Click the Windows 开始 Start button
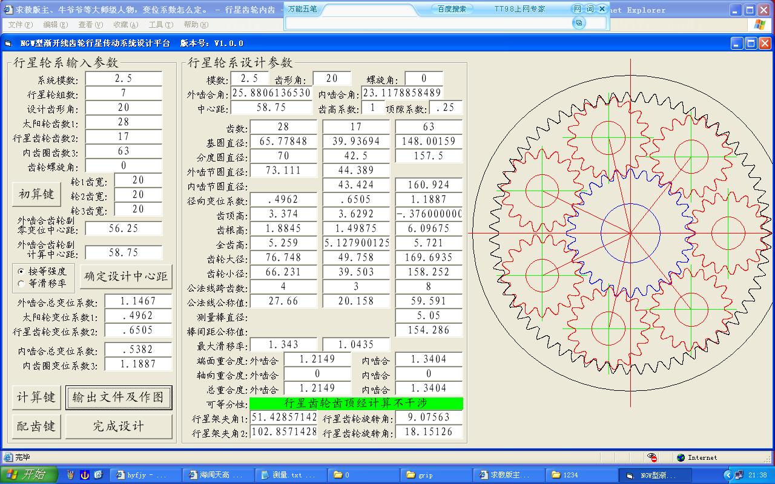The image size is (775, 484). [x=28, y=475]
